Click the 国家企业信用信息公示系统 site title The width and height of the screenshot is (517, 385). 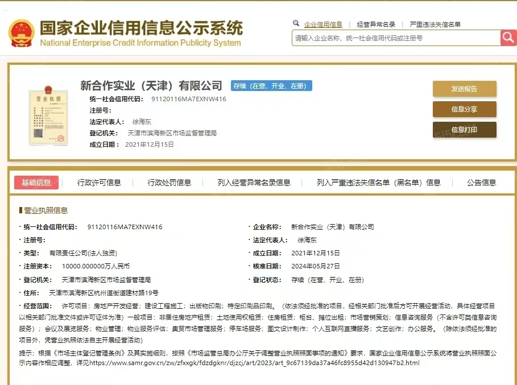pos(140,28)
